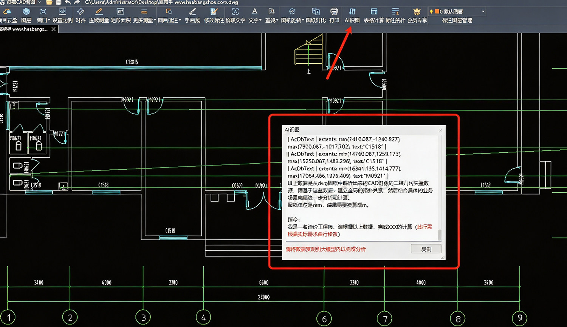The width and height of the screenshot is (567, 327).
Task: Open the 表格计算 table calculation tool
Action: point(374,15)
